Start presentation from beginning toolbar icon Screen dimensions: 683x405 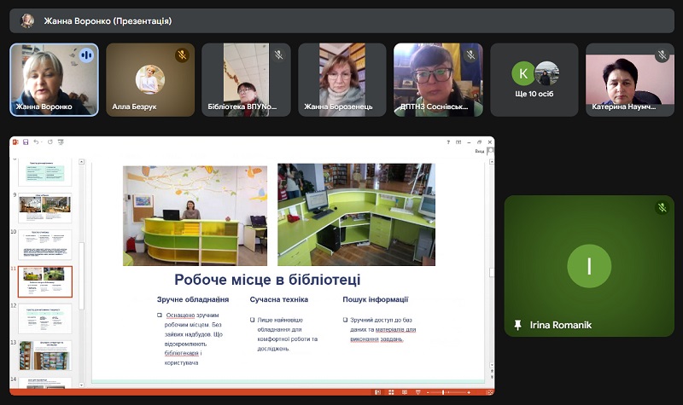click(60, 142)
